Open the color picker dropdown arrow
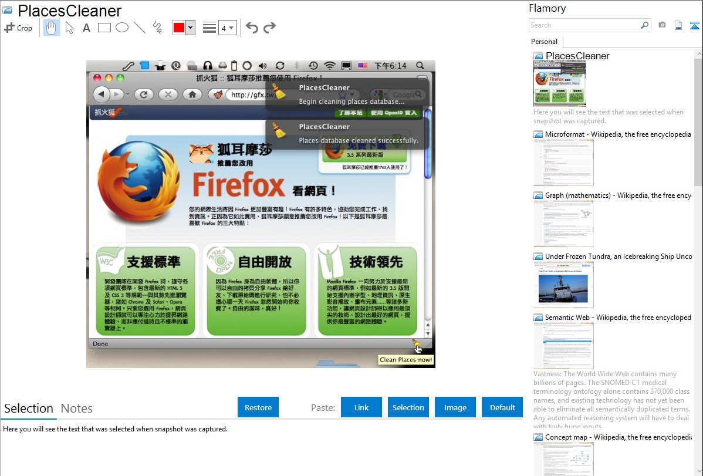 point(190,28)
